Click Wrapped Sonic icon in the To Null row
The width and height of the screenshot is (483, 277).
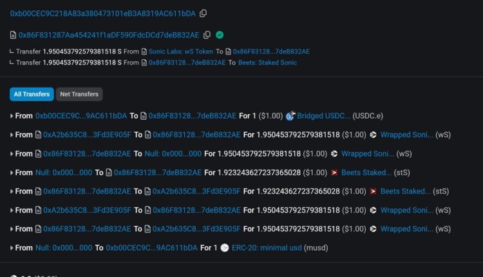tap(334, 154)
